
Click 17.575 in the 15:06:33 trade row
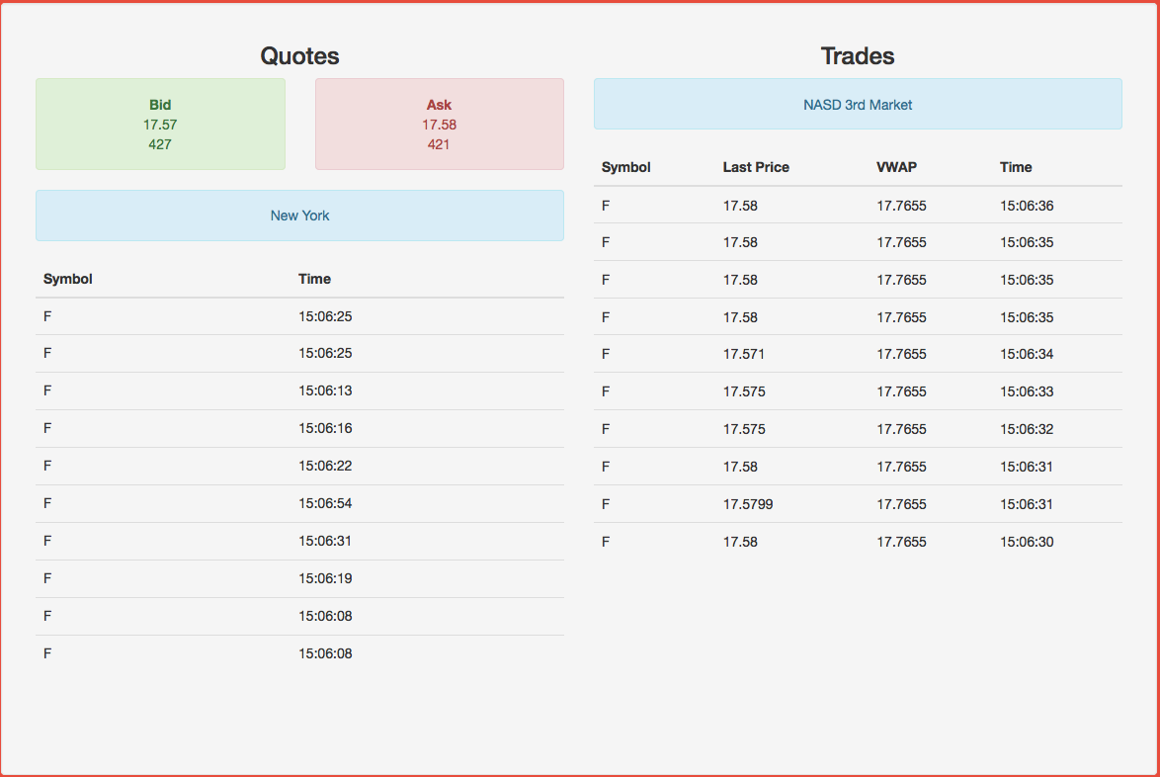pos(743,392)
